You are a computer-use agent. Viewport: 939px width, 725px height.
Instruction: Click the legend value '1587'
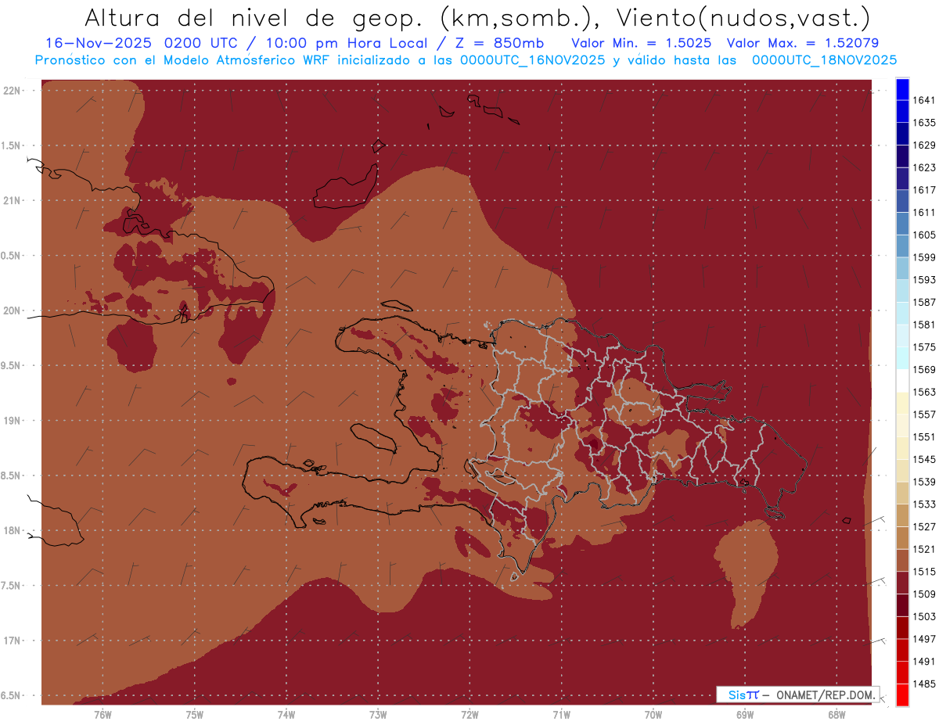(x=924, y=302)
